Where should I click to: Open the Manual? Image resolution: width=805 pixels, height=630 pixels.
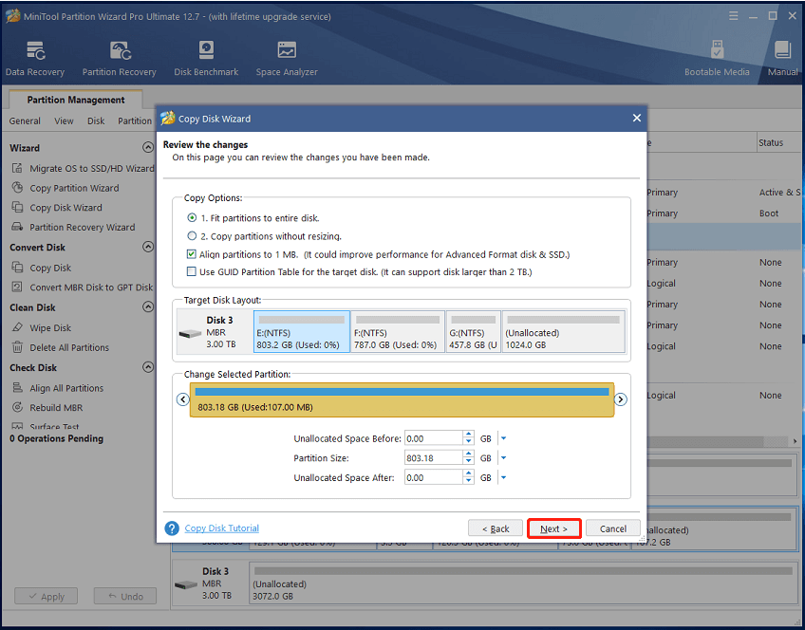coord(782,59)
